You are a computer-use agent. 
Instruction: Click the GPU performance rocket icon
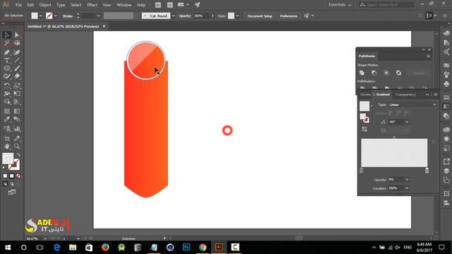[197, 5]
